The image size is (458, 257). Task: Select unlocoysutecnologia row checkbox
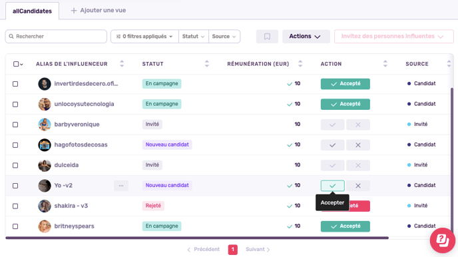15,105
